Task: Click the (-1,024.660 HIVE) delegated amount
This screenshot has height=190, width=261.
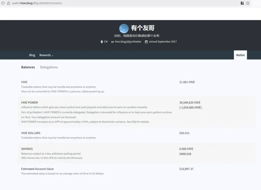Action: point(190,107)
